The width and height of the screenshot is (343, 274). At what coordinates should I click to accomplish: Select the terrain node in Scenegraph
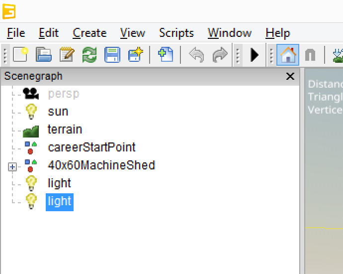click(x=65, y=130)
